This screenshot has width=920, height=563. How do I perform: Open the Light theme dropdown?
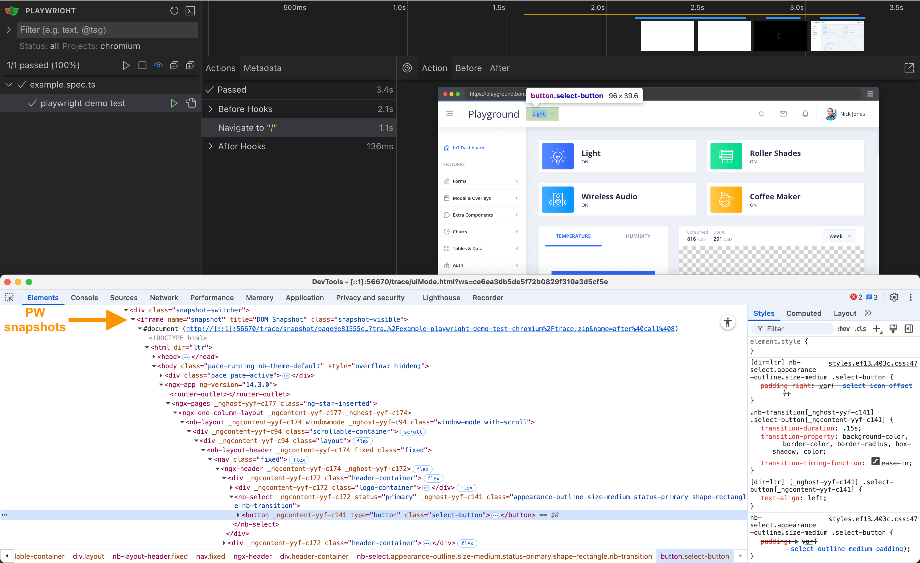coord(542,114)
